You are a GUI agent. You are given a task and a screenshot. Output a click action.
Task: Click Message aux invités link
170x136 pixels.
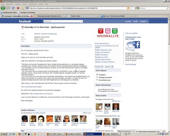click(101, 57)
